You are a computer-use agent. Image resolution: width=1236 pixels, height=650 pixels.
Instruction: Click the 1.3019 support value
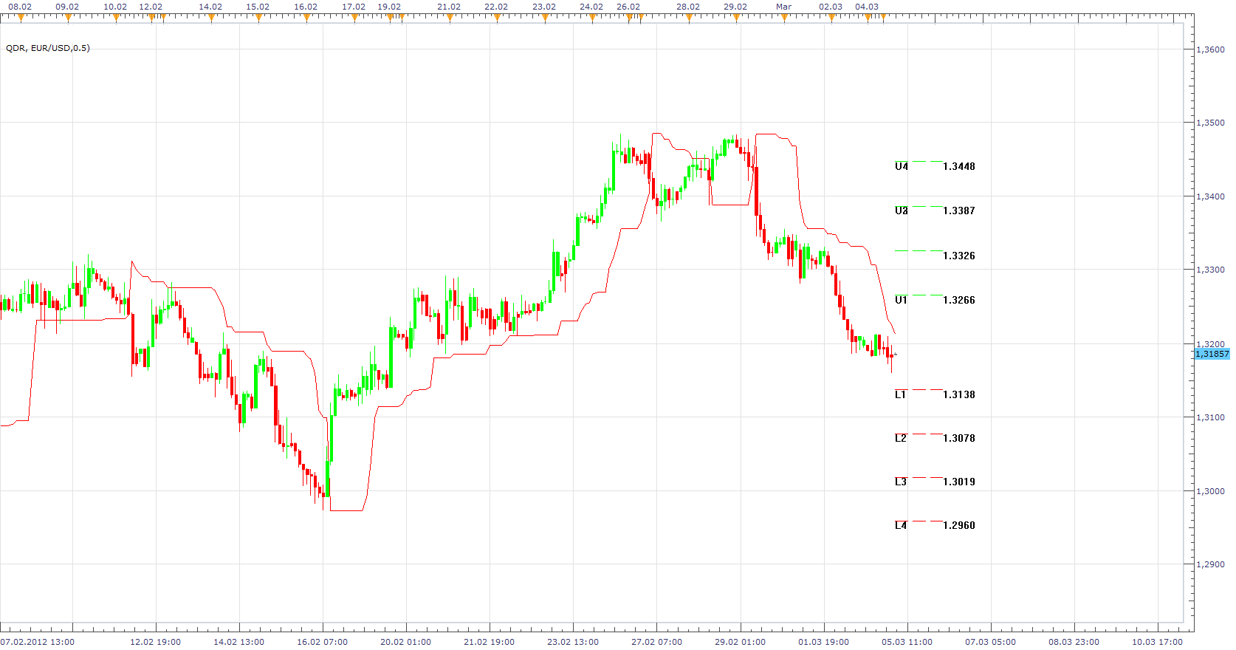click(959, 482)
